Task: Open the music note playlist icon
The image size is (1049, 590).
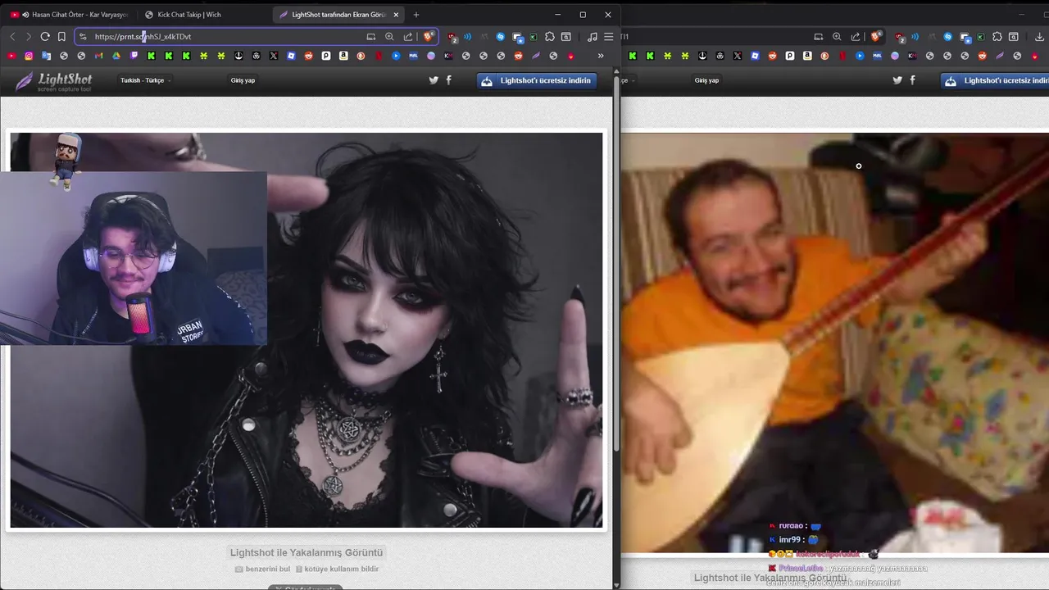Action: 593,36
